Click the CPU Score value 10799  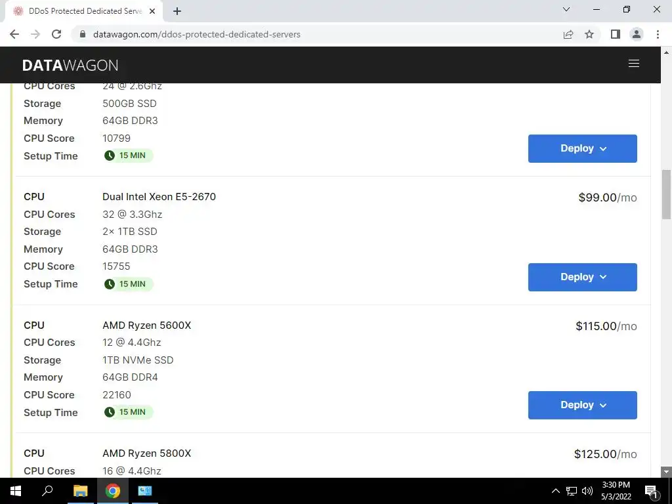[x=116, y=138]
